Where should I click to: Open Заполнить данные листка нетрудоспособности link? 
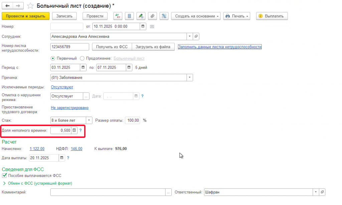[x=220, y=47]
